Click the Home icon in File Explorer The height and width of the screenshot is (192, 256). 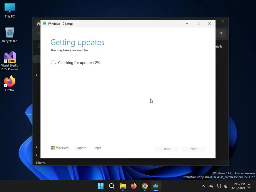(x=38, y=24)
